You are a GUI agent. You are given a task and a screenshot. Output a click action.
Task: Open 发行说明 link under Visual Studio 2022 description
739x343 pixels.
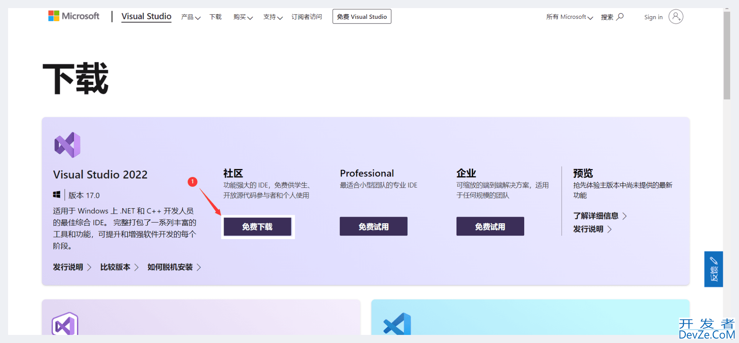coord(72,267)
